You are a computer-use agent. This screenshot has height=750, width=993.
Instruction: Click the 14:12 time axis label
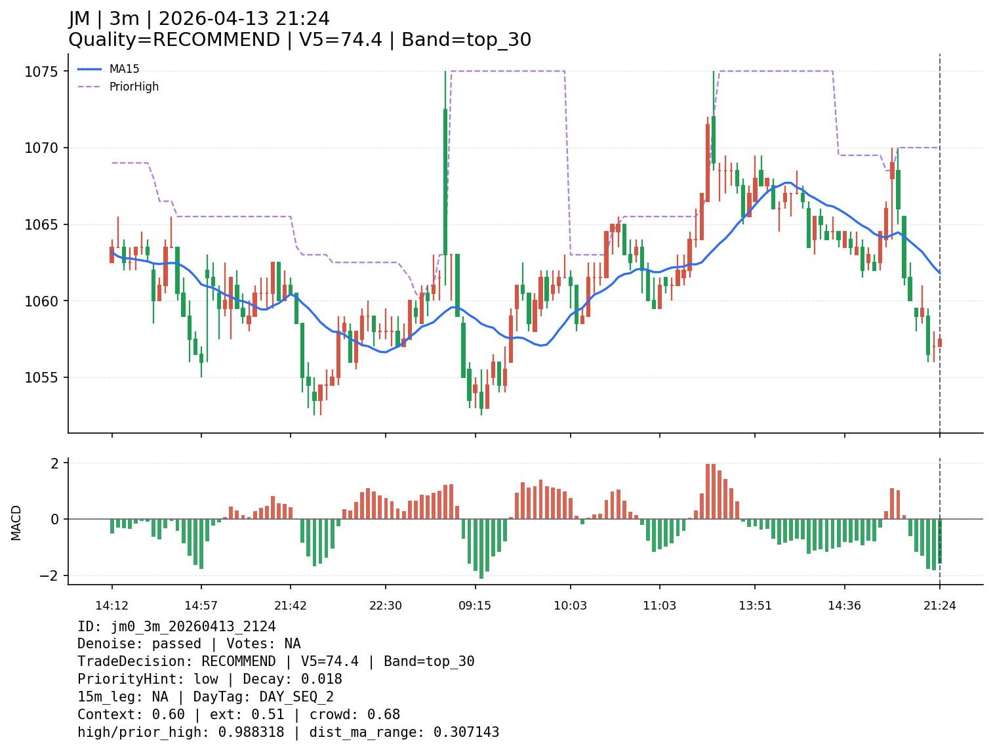(x=111, y=606)
